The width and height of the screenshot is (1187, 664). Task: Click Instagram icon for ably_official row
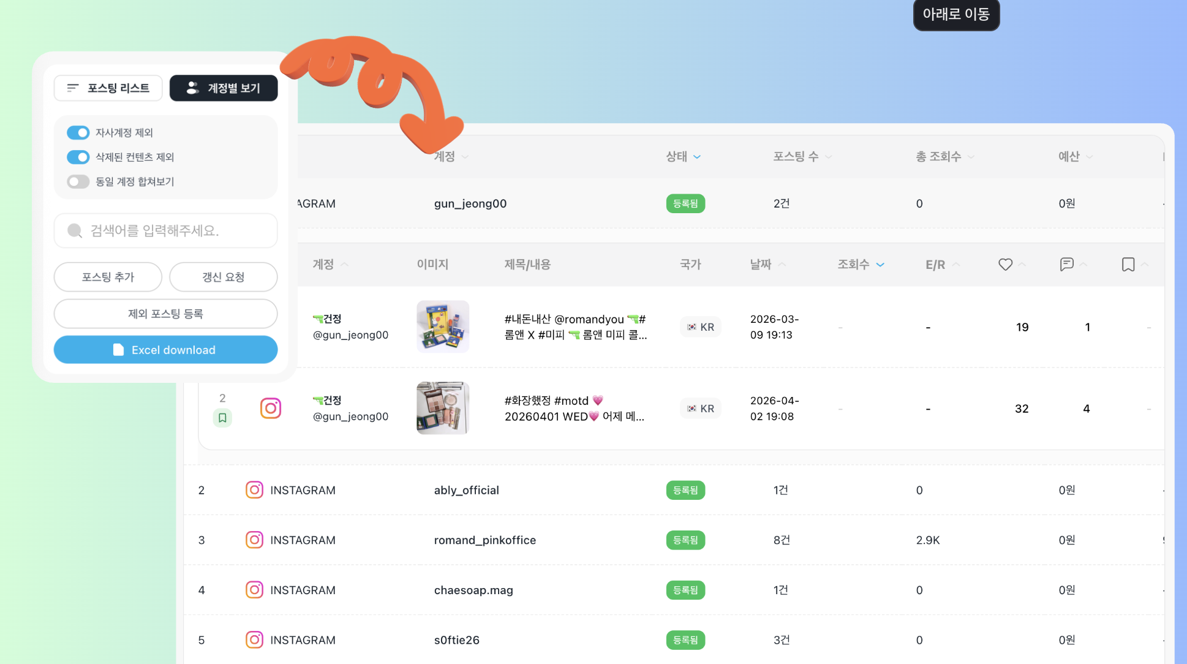click(x=254, y=490)
